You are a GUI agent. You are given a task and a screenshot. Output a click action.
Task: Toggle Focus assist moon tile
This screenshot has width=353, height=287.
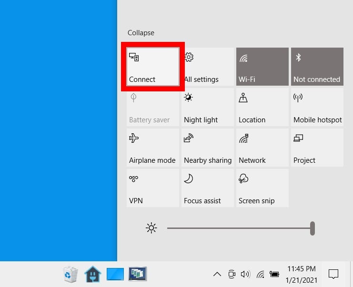207,188
